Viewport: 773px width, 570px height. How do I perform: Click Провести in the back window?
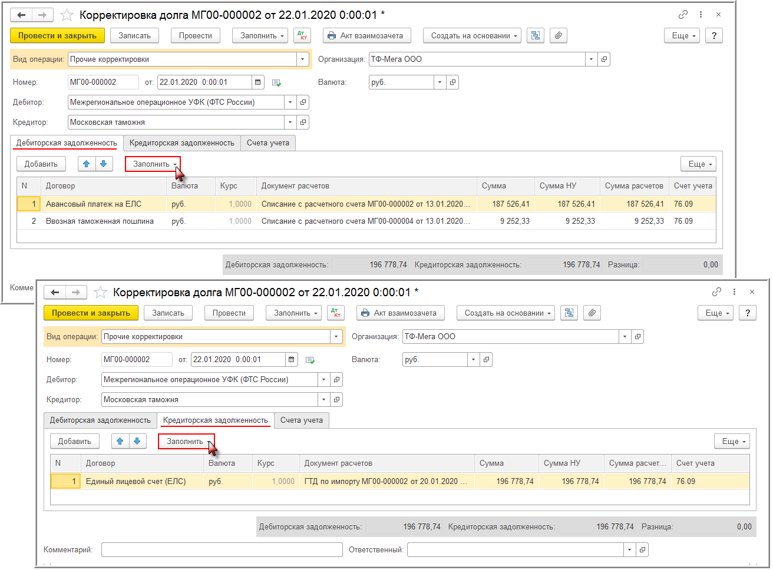196,36
